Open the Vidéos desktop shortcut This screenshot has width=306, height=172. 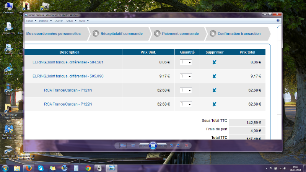(x=9, y=89)
